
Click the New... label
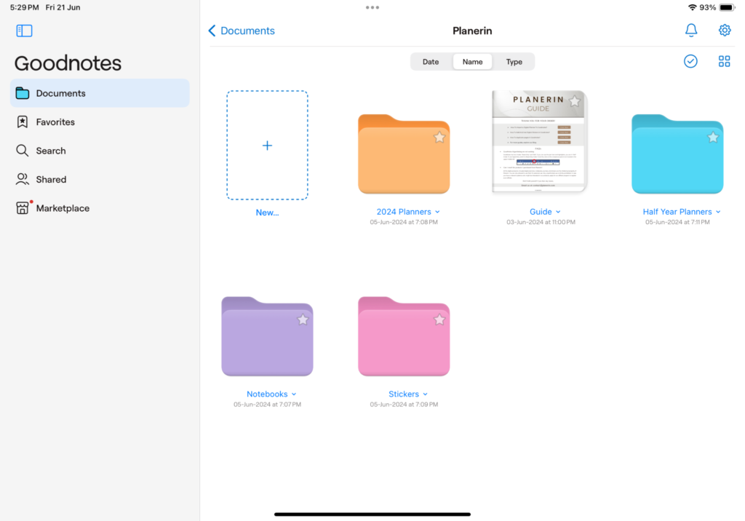coord(267,212)
